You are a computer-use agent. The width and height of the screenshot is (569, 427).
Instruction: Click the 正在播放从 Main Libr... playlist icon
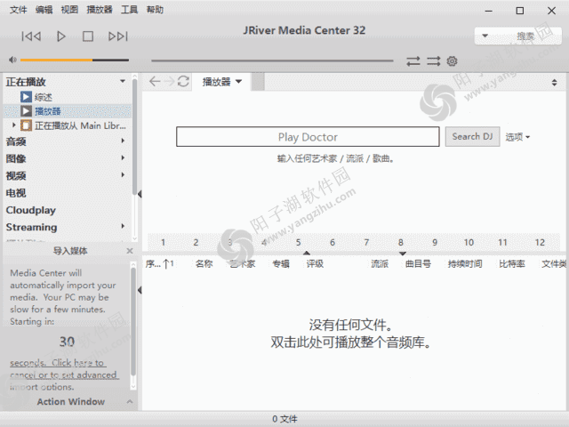pos(26,125)
